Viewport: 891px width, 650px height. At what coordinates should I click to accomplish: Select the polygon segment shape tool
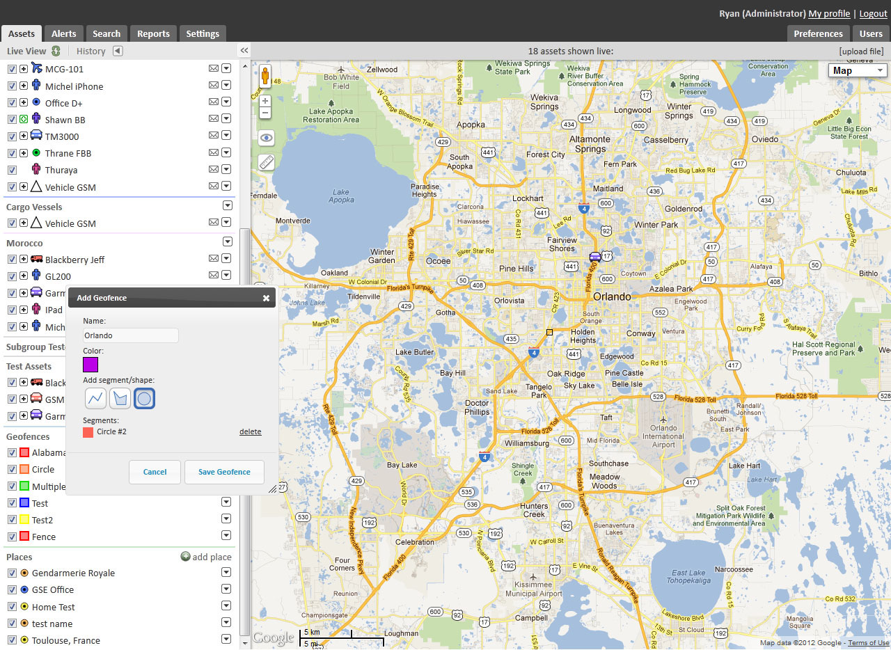[x=119, y=398]
